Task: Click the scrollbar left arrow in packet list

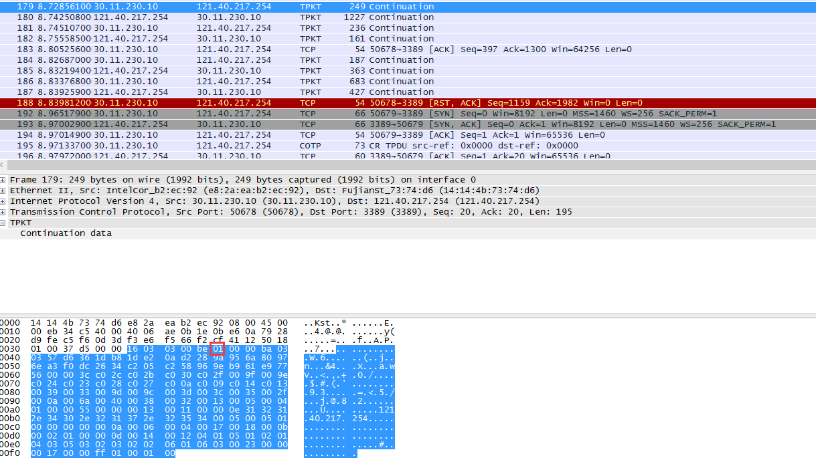Action: point(3,164)
